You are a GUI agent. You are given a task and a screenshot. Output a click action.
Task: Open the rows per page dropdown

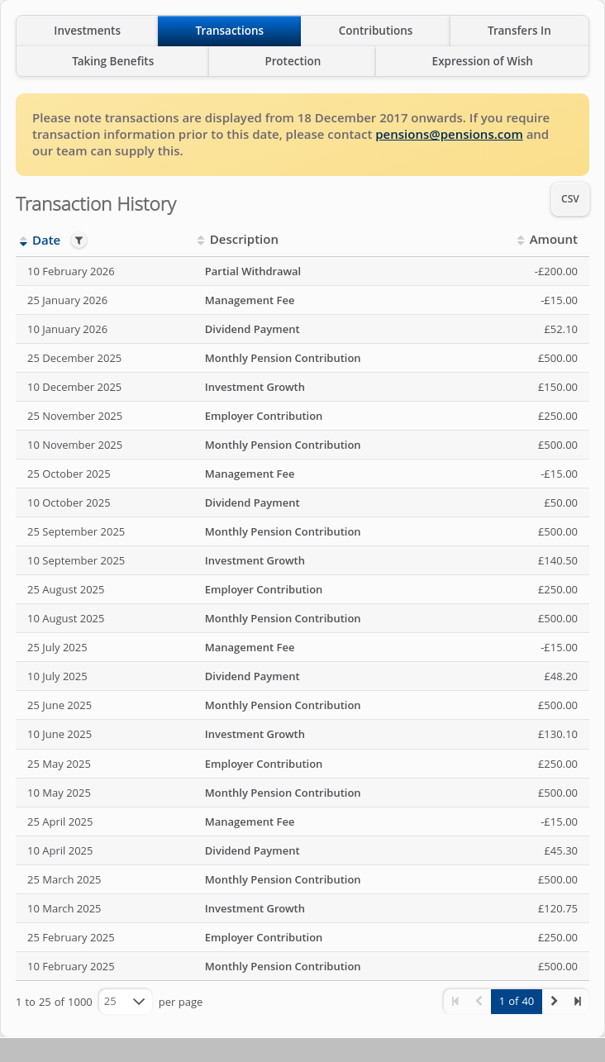coord(126,1001)
